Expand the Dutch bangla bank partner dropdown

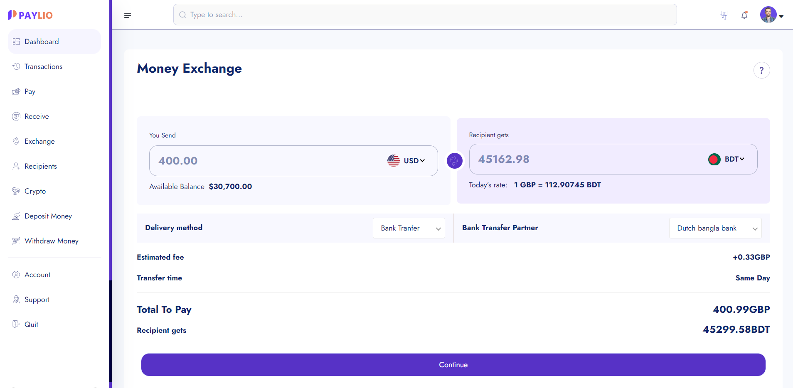715,228
